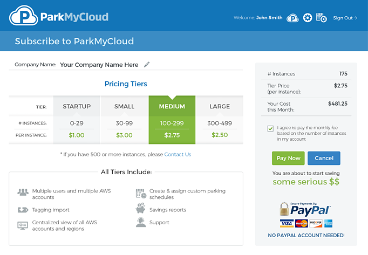Click the $481.25 monthly cost value

337,104
